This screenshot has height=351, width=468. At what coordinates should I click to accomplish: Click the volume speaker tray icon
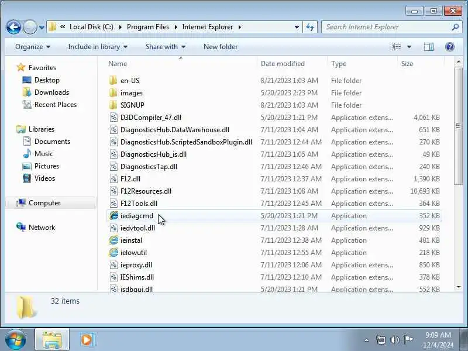(394, 340)
